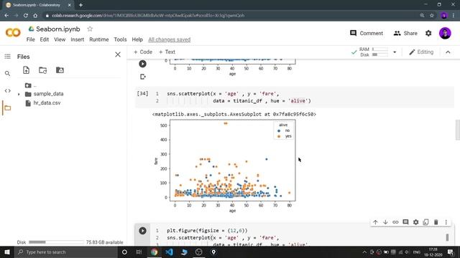Run the plt.figure cell
The height and width of the screenshot is (258, 460).
[x=142, y=231]
